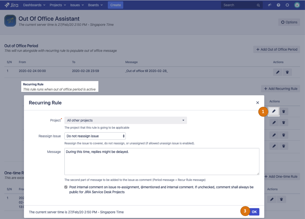Open the help question mark icon

coord(278,5)
